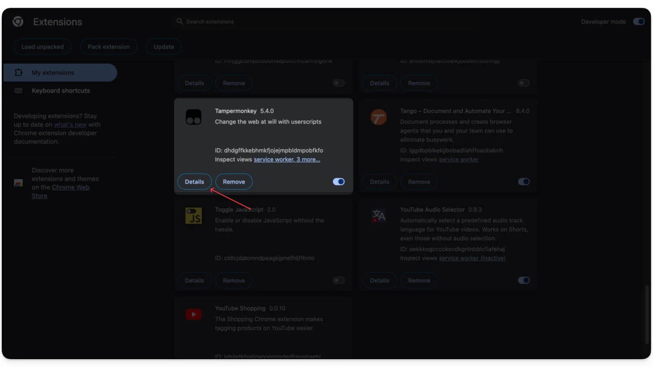Enable the Toggle JavaScript extension toggle
Screen dimensions: 653x367
click(338, 280)
